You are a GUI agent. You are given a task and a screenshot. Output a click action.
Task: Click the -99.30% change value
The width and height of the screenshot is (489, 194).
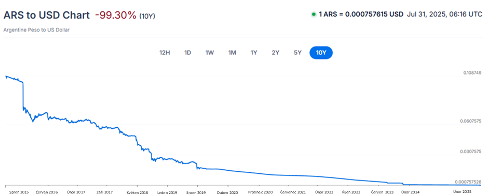pos(116,15)
